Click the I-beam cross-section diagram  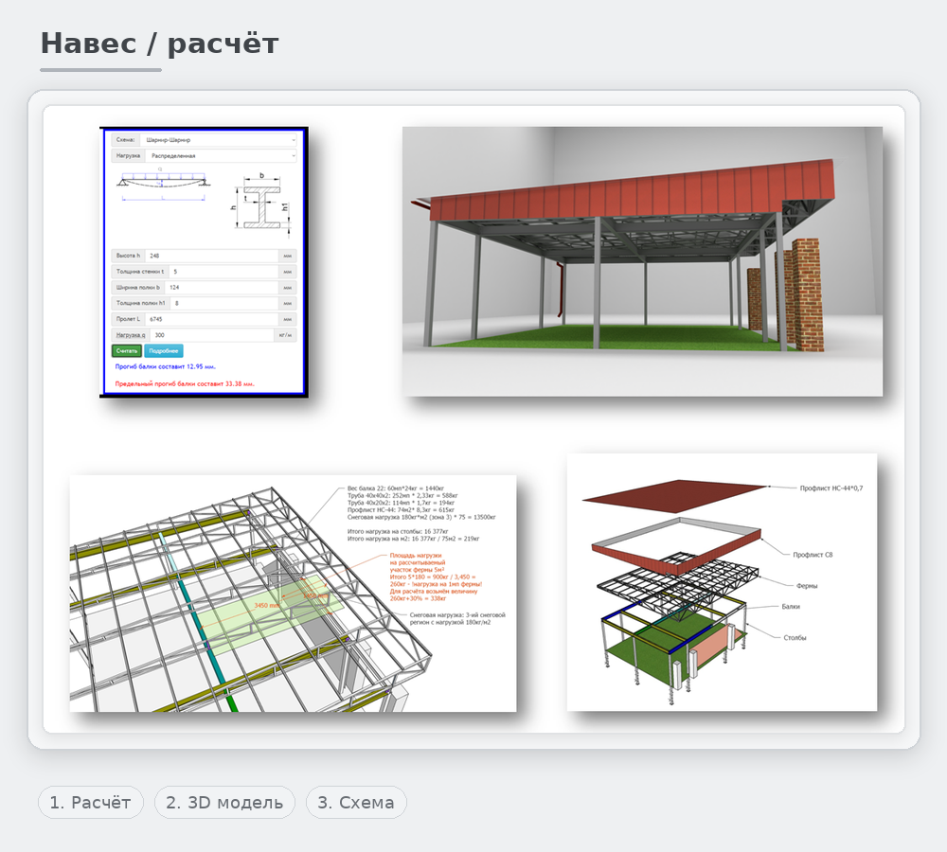pyautogui.click(x=261, y=205)
